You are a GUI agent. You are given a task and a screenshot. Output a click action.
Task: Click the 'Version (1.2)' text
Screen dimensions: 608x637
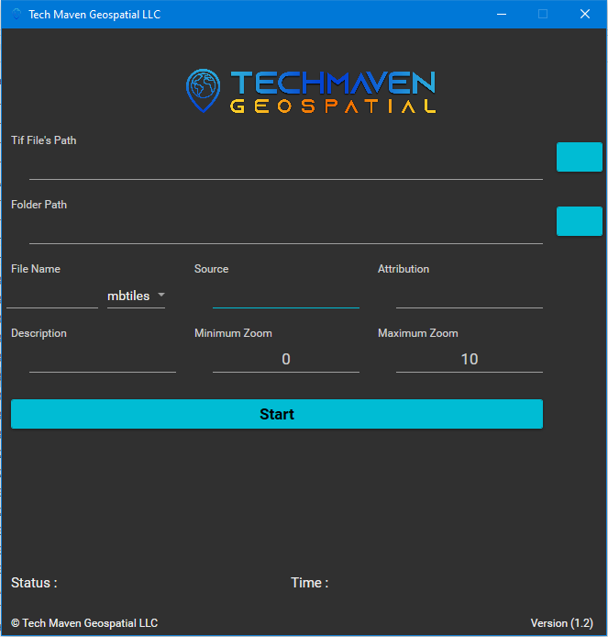[x=562, y=623]
